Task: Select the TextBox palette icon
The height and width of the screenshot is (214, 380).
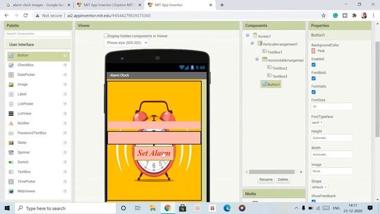Action: pos(11,172)
